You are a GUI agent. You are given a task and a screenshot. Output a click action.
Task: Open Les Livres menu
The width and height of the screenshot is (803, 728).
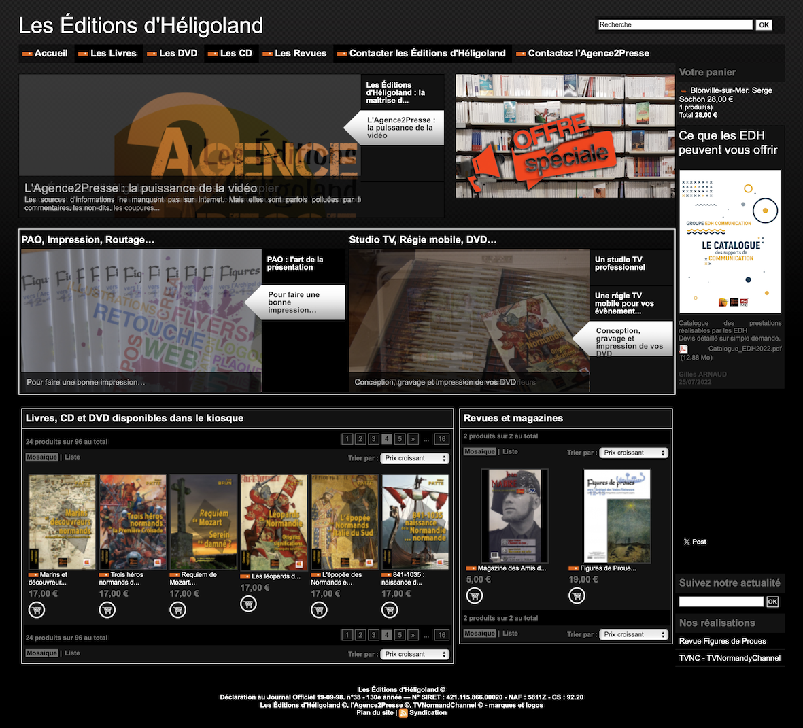pos(108,53)
